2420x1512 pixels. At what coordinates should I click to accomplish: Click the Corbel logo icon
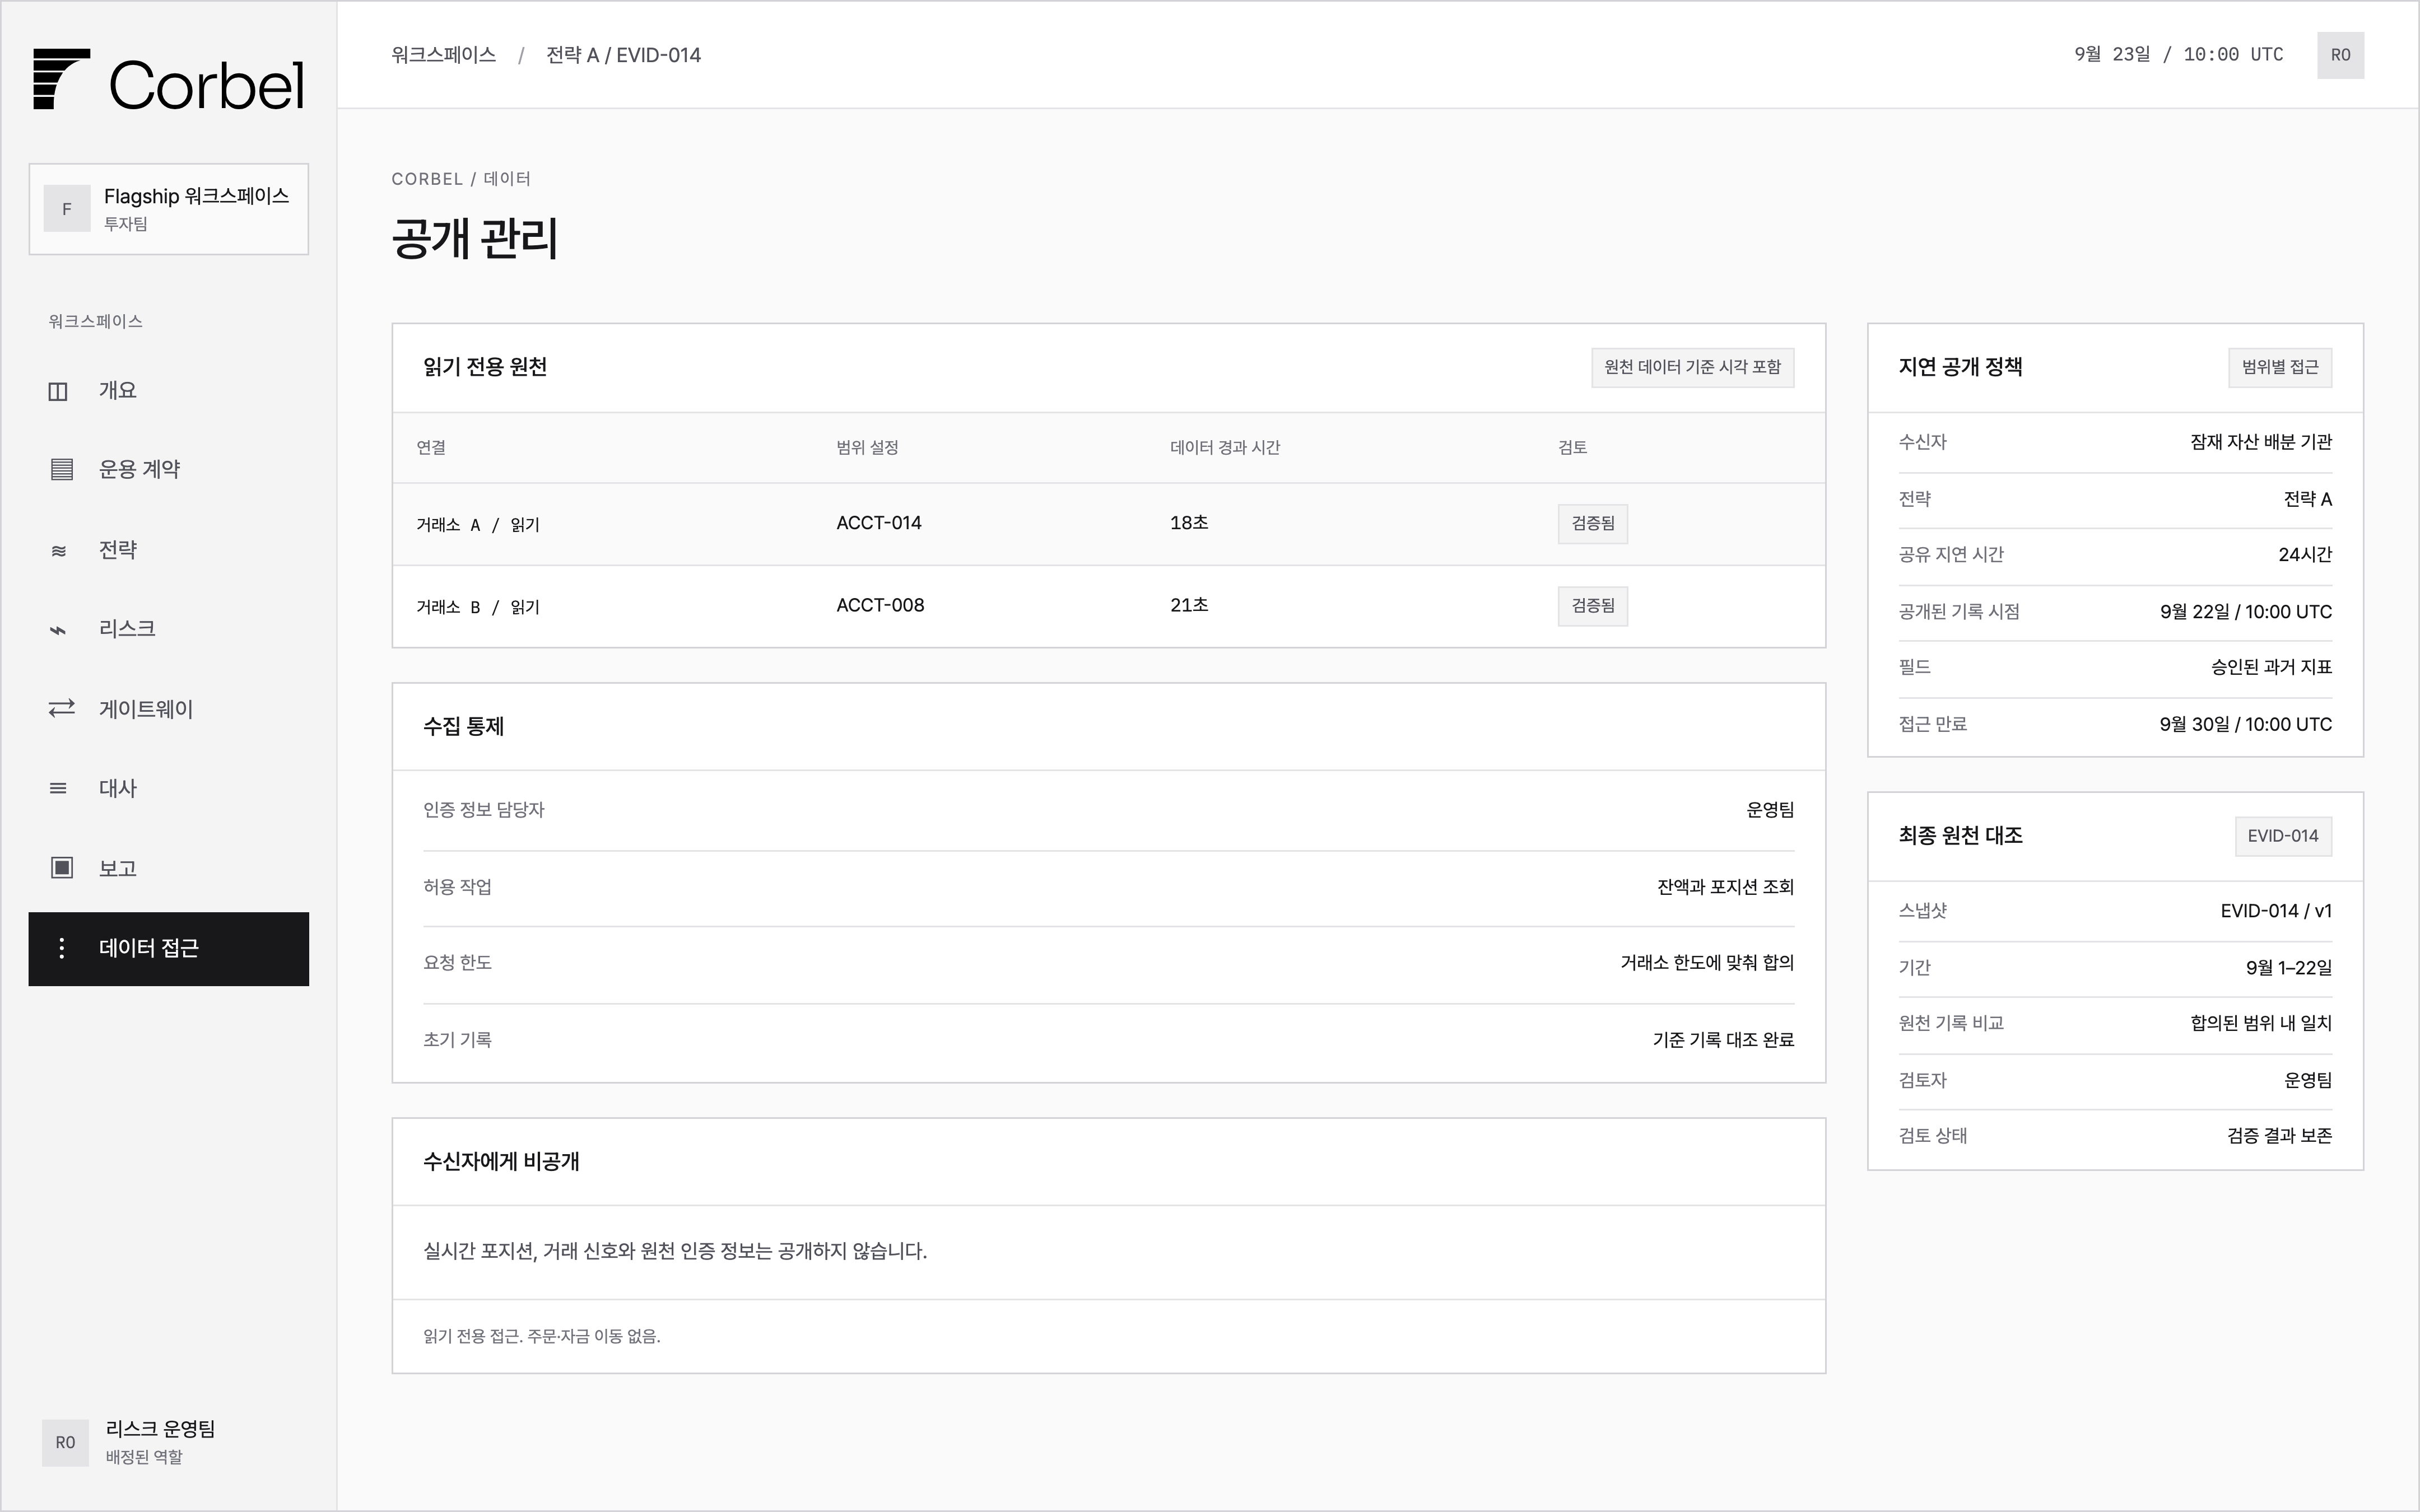point(61,78)
